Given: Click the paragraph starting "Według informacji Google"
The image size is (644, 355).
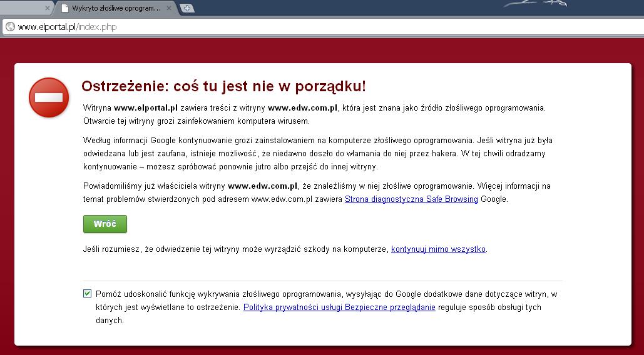Looking at the screenshot, I should pos(318,154).
